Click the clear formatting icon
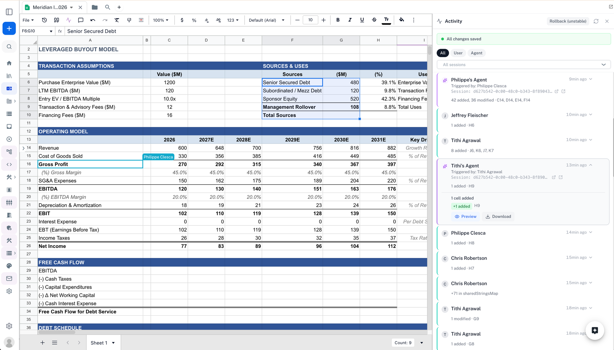The height and width of the screenshot is (350, 614). (117, 20)
